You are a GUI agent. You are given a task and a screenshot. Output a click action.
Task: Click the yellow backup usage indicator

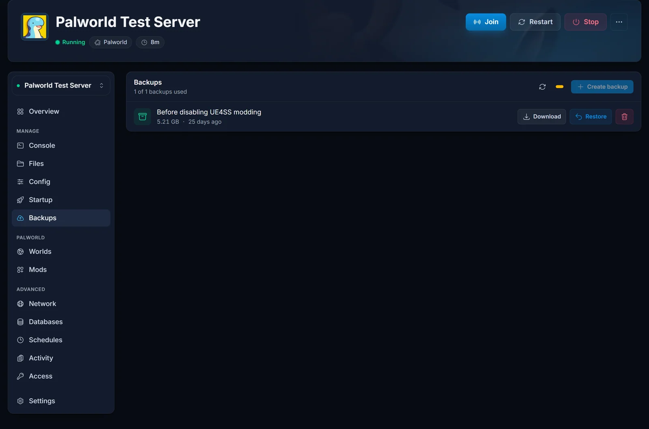tap(559, 87)
